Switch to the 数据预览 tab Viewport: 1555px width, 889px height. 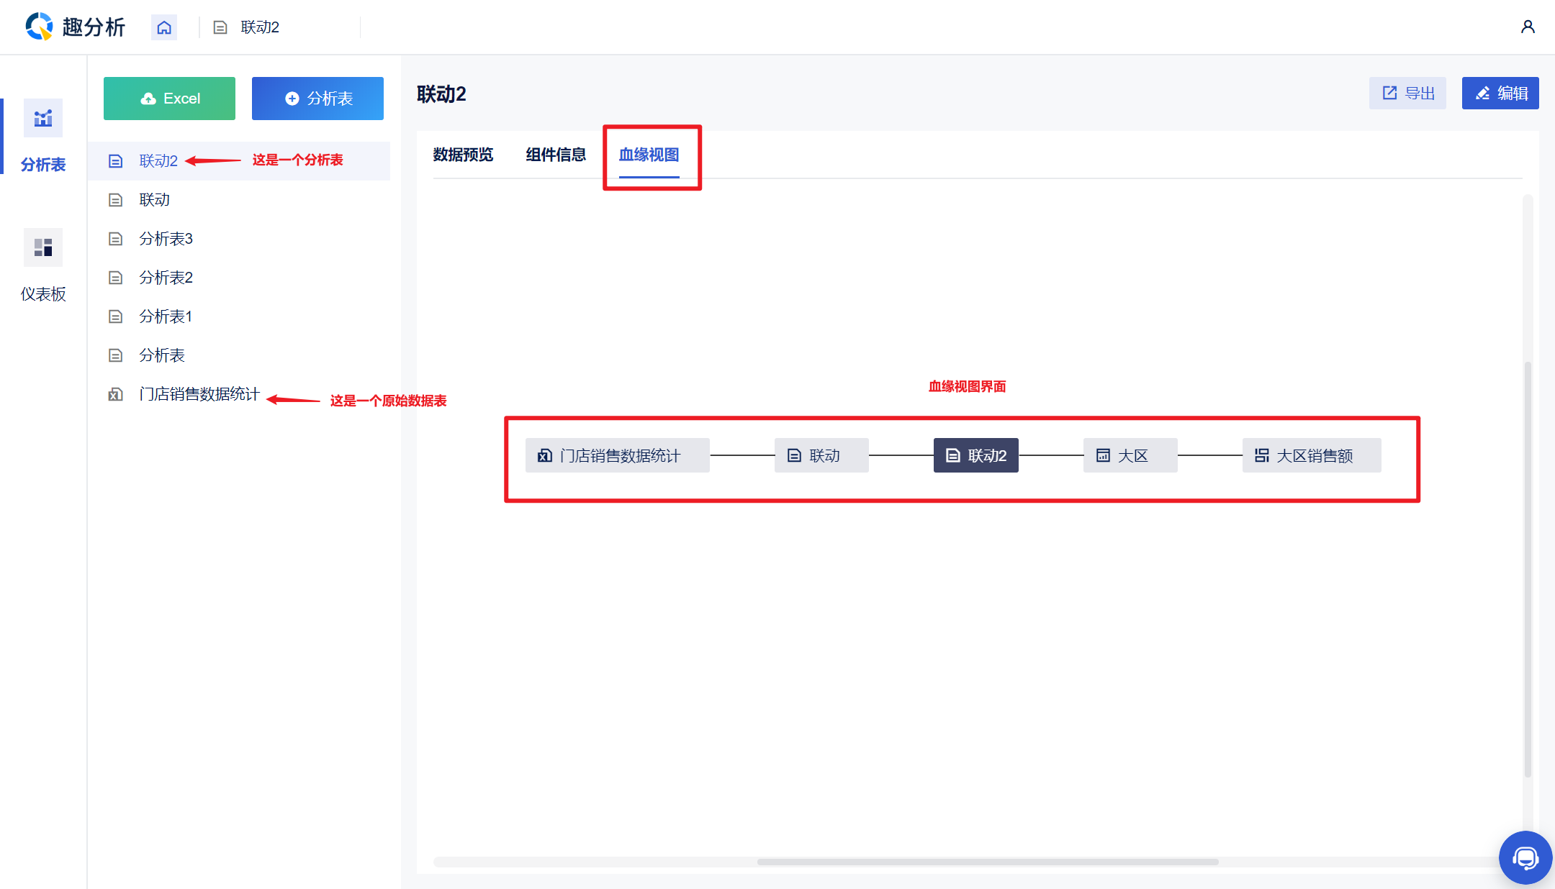[x=463, y=155]
